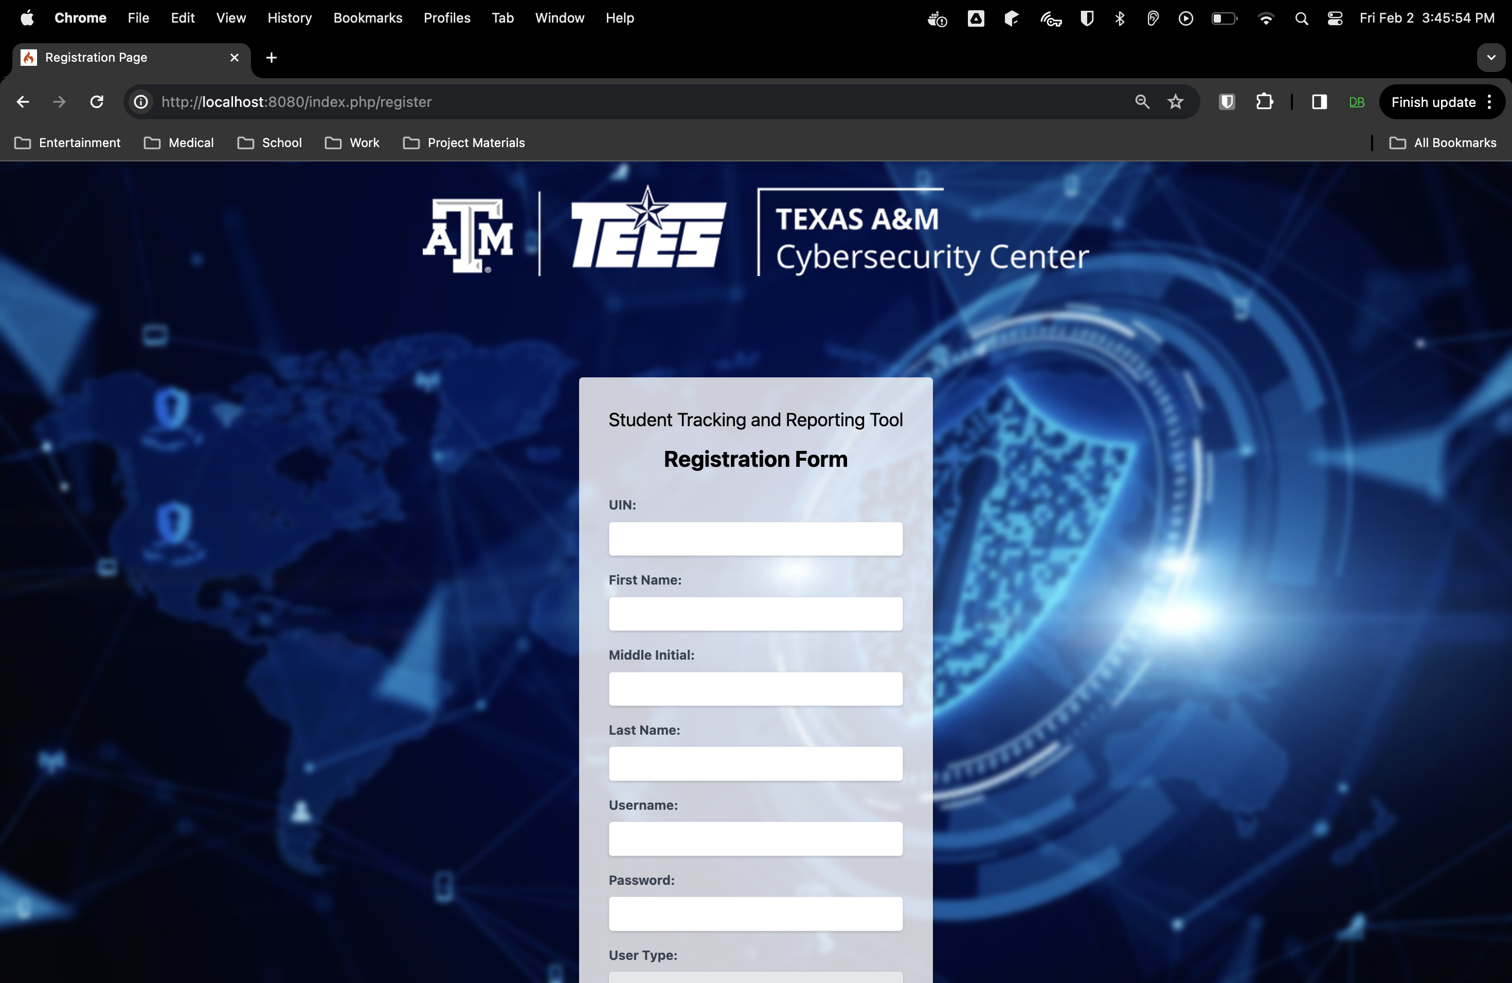Click the zoom magnifier in address bar
Image resolution: width=1512 pixels, height=983 pixels.
click(1142, 102)
